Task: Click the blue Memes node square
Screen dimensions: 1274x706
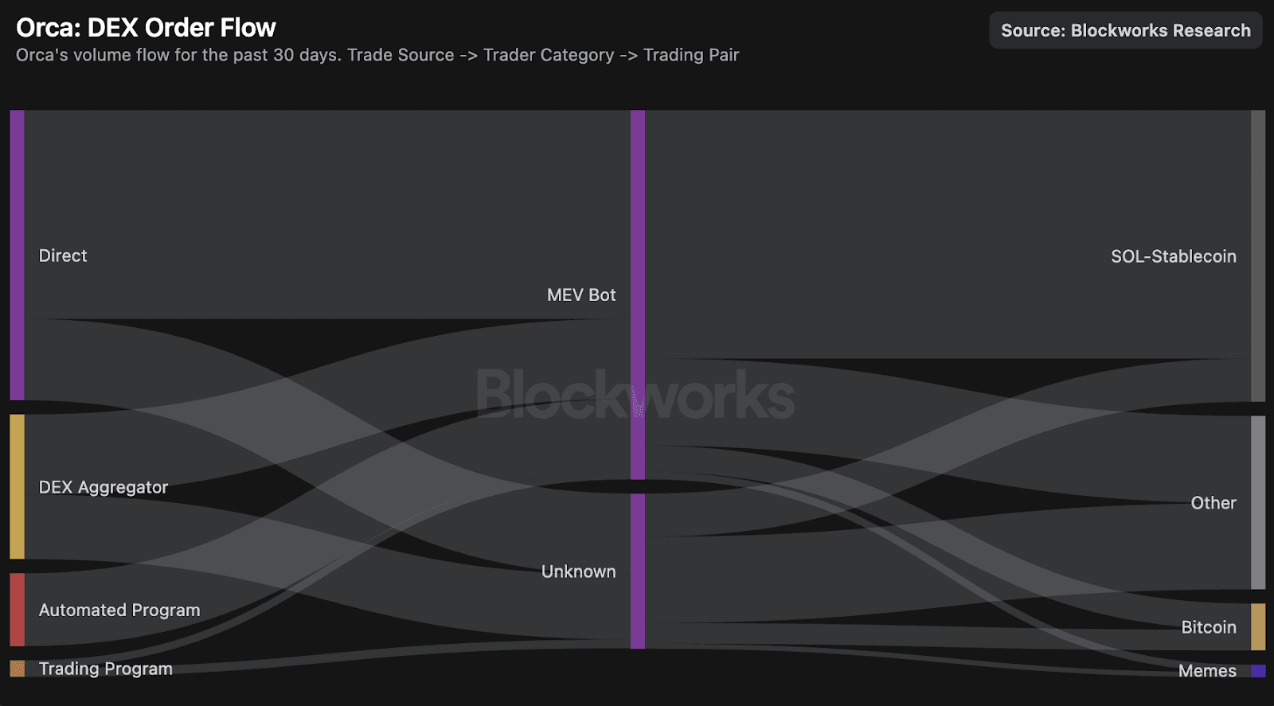Action: (1258, 671)
